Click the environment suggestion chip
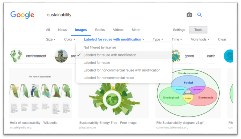Image resolution: width=241 pixels, height=139 pixels. [x=30, y=56]
